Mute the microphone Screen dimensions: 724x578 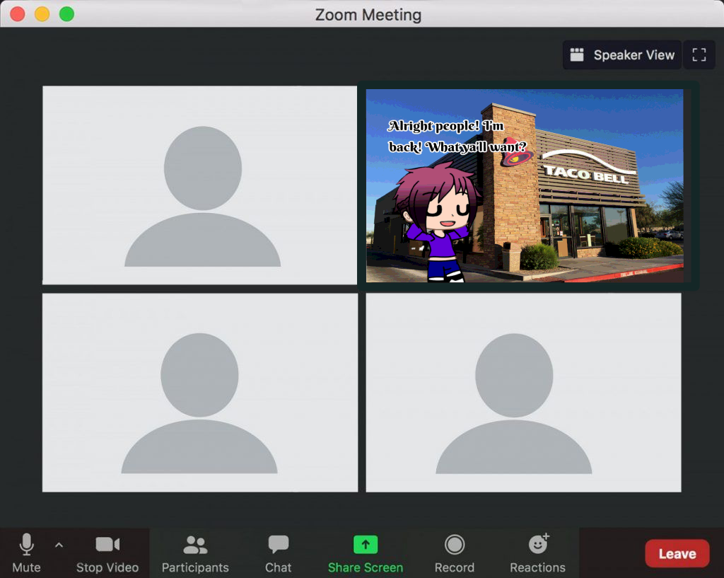(26, 552)
